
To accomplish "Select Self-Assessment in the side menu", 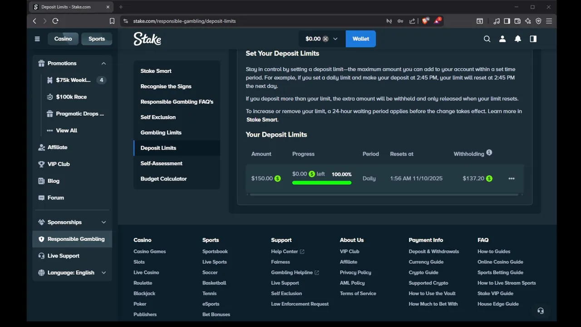I will pyautogui.click(x=161, y=163).
